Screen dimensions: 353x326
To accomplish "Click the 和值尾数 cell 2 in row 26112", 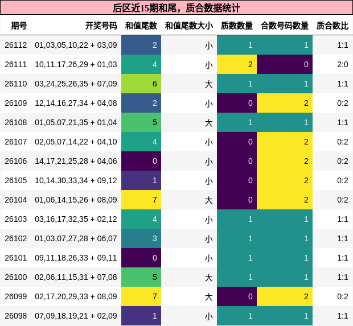I will point(141,45).
